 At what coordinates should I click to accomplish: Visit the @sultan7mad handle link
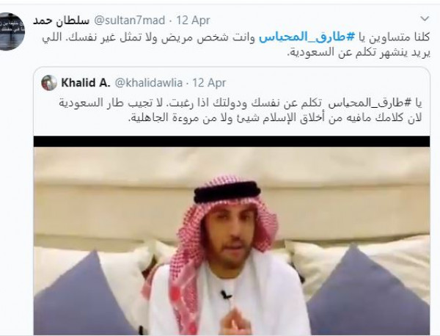pos(129,21)
